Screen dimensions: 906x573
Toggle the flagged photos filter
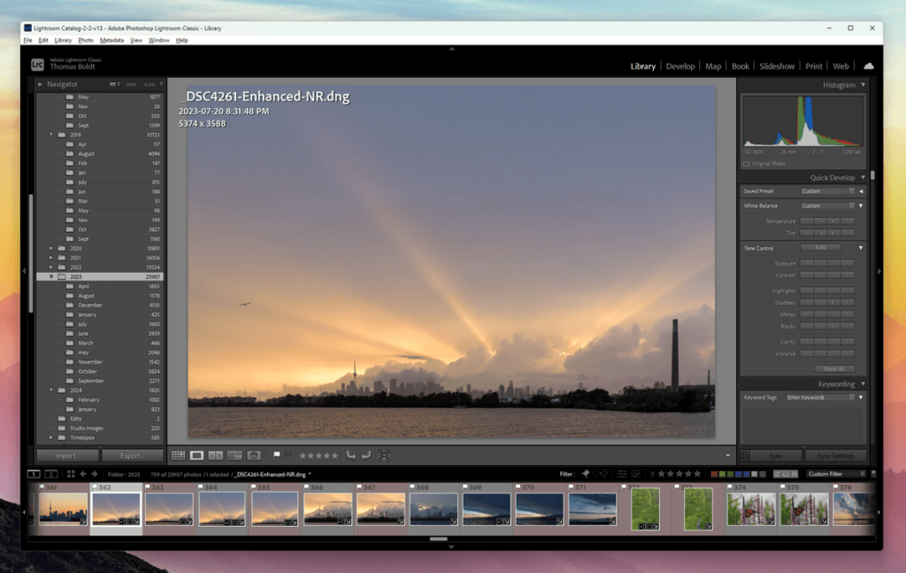coord(586,474)
